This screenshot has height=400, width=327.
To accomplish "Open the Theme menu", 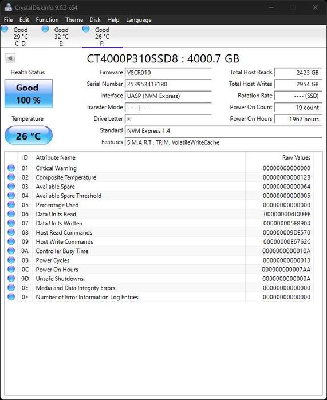I will (x=74, y=20).
